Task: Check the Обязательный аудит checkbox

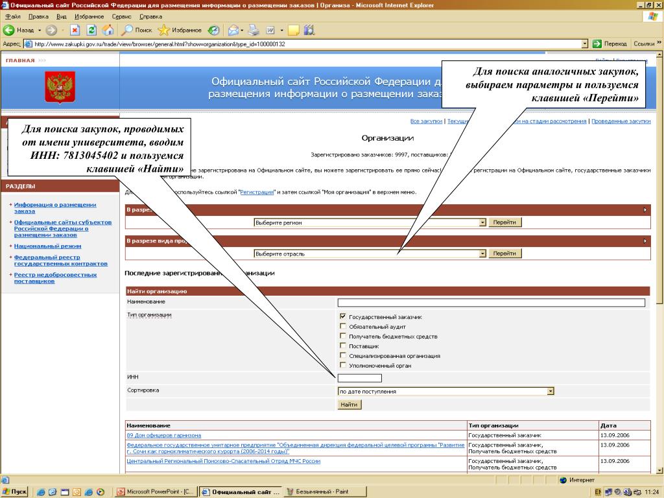Action: [343, 326]
